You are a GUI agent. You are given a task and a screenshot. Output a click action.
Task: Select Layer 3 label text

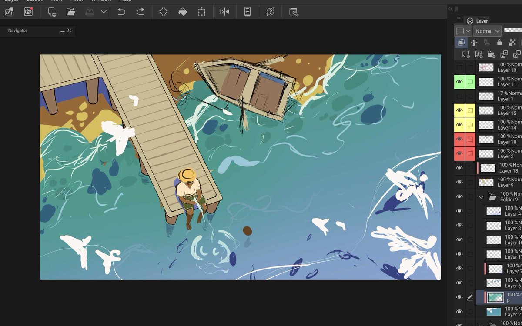click(505, 156)
